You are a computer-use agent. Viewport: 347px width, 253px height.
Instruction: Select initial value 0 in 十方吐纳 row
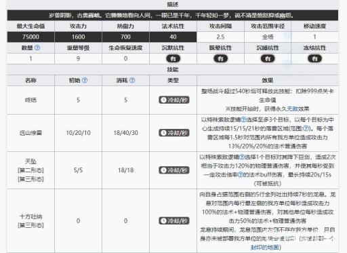coord(78,220)
